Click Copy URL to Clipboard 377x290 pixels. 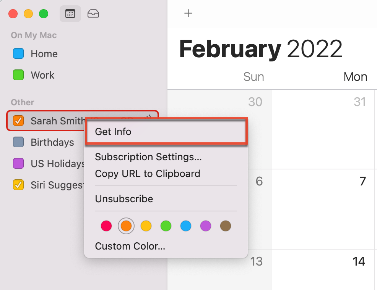148,174
